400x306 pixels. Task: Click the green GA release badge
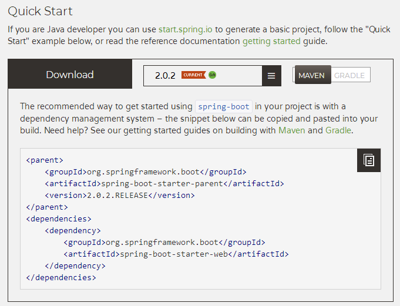pyautogui.click(x=212, y=75)
